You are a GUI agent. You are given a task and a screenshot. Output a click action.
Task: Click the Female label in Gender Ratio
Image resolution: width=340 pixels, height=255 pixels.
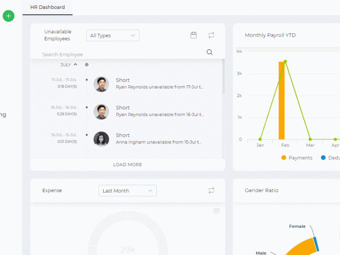coord(297,227)
